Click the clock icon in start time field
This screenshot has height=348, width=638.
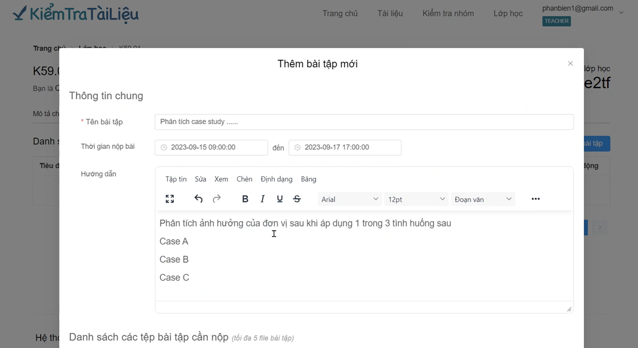pyautogui.click(x=164, y=147)
